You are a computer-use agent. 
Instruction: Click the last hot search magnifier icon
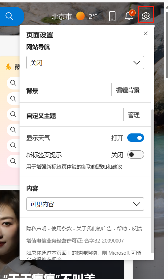(13, 161)
